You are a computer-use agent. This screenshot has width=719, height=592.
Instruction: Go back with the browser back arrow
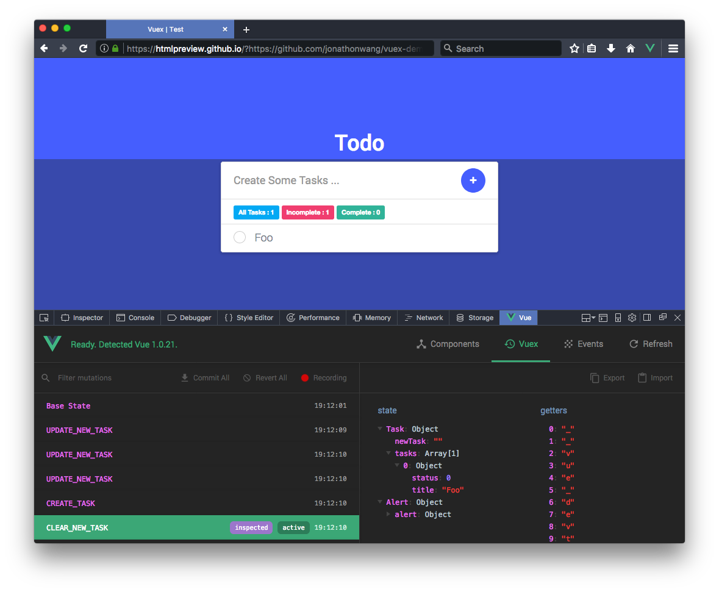tap(44, 48)
